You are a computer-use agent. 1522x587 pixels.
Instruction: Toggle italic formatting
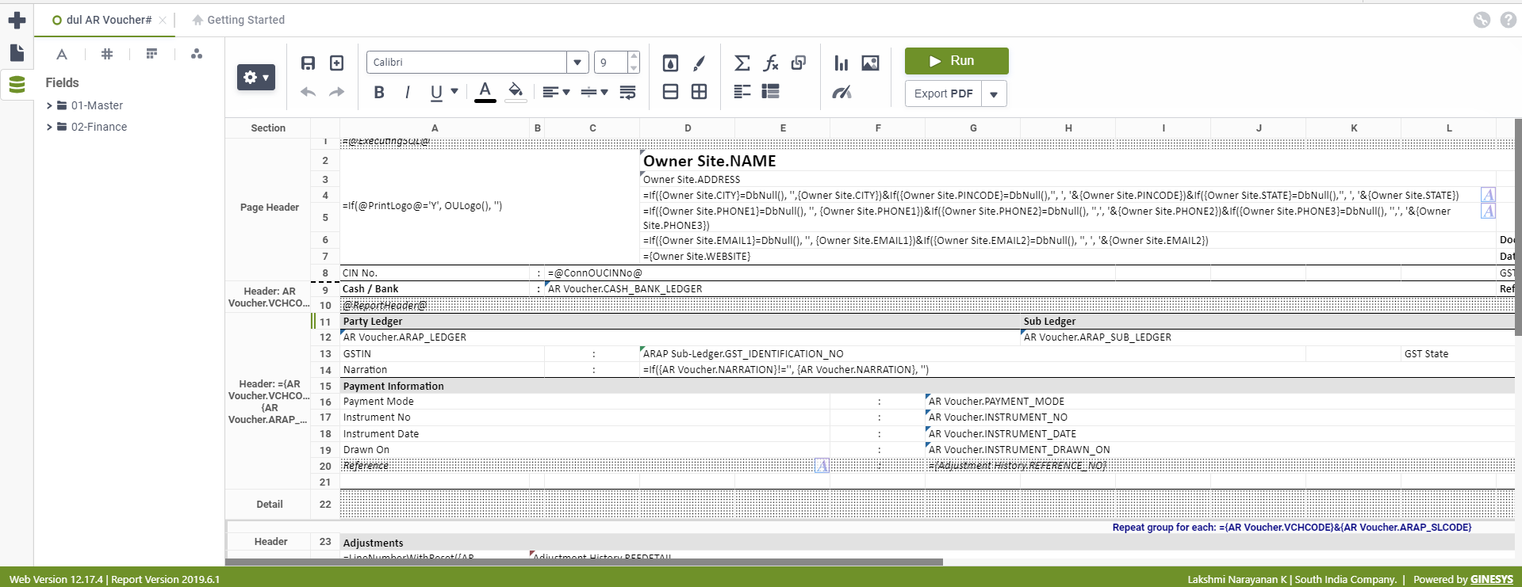pos(408,92)
